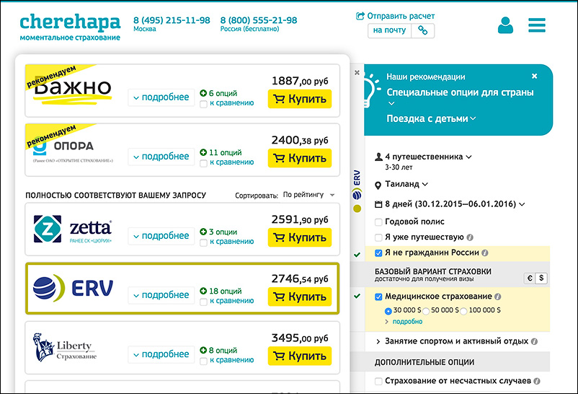Enable Страхование от несчастных случаев checkbox
578x394 pixels.
(x=378, y=381)
